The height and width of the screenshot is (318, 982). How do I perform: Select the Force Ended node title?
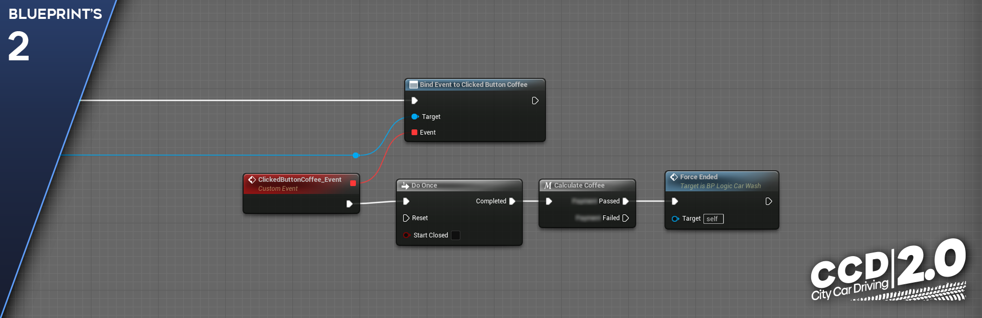699,177
